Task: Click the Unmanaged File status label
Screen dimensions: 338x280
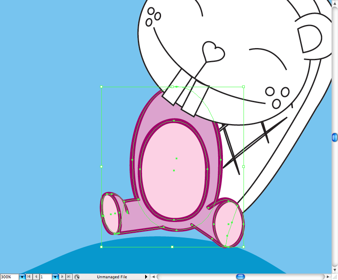Action: tap(112, 277)
